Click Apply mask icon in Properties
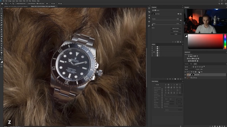This screenshot has width=227, height=127. 175,42
